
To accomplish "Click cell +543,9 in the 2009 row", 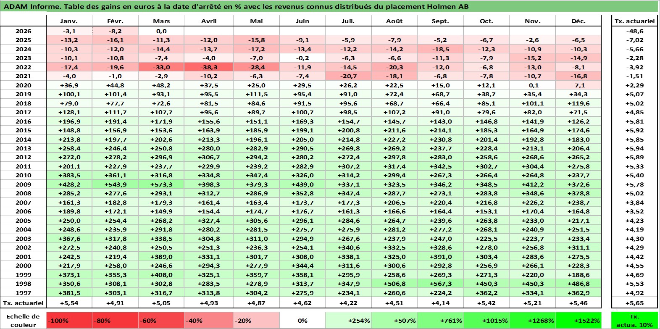I will point(115,184).
